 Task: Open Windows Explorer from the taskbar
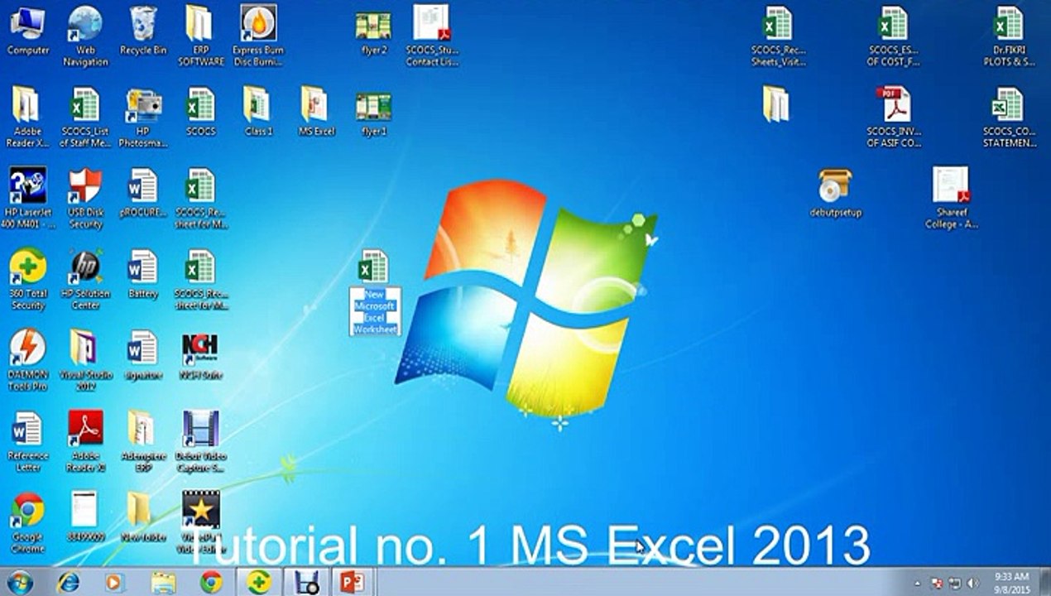[x=163, y=583]
